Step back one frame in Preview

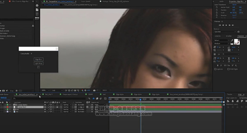[223, 25]
